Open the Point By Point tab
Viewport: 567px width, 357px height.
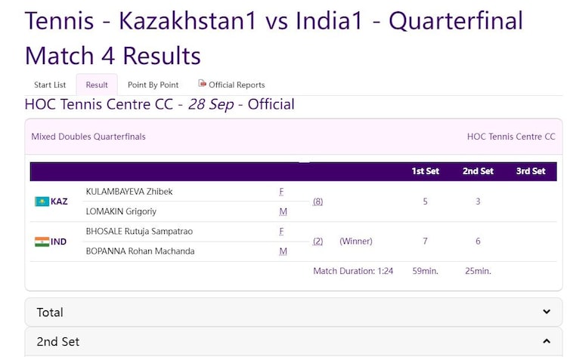[153, 85]
